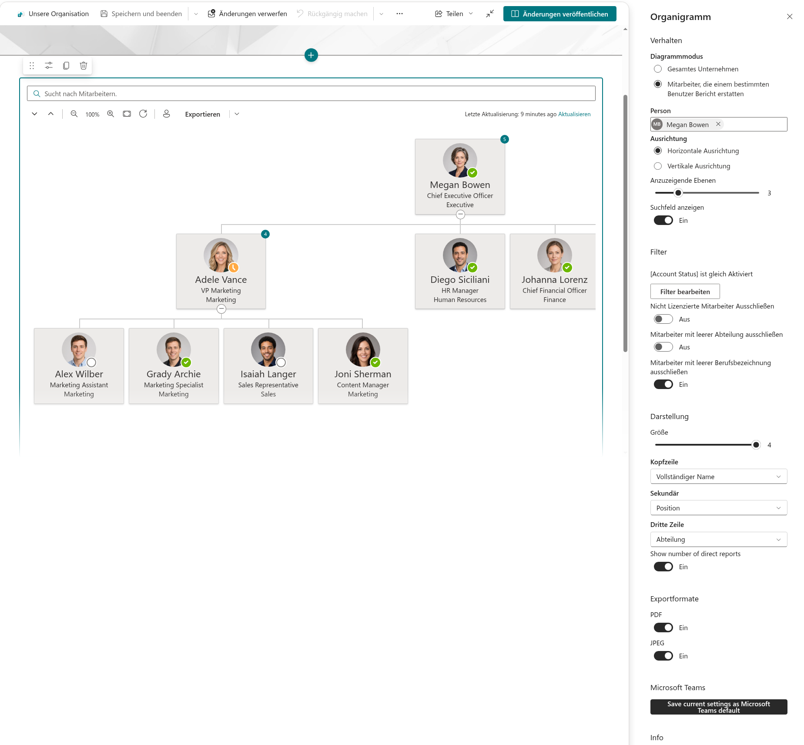The image size is (804, 745).
Task: Open the Kopfzeile dropdown
Action: coord(719,477)
